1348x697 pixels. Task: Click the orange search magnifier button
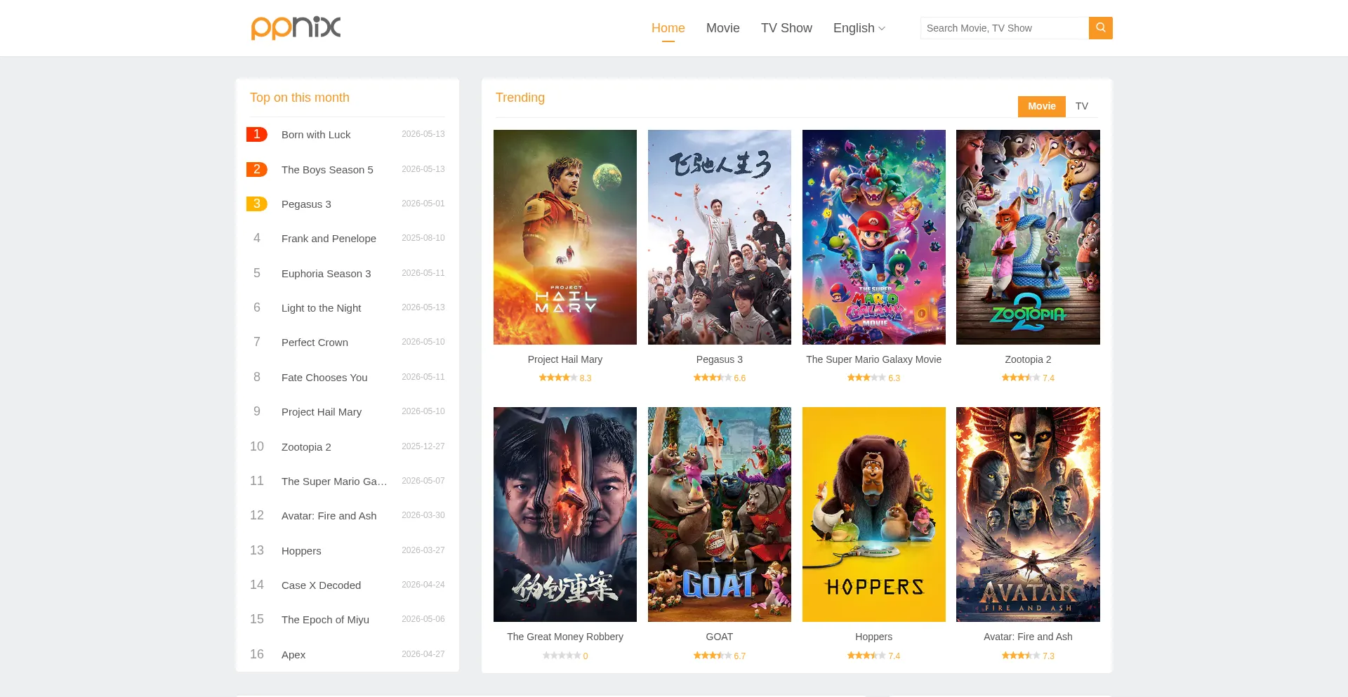click(x=1100, y=28)
